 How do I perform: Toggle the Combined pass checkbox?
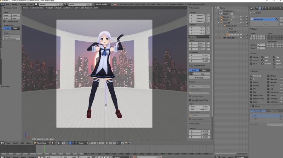point(251,76)
